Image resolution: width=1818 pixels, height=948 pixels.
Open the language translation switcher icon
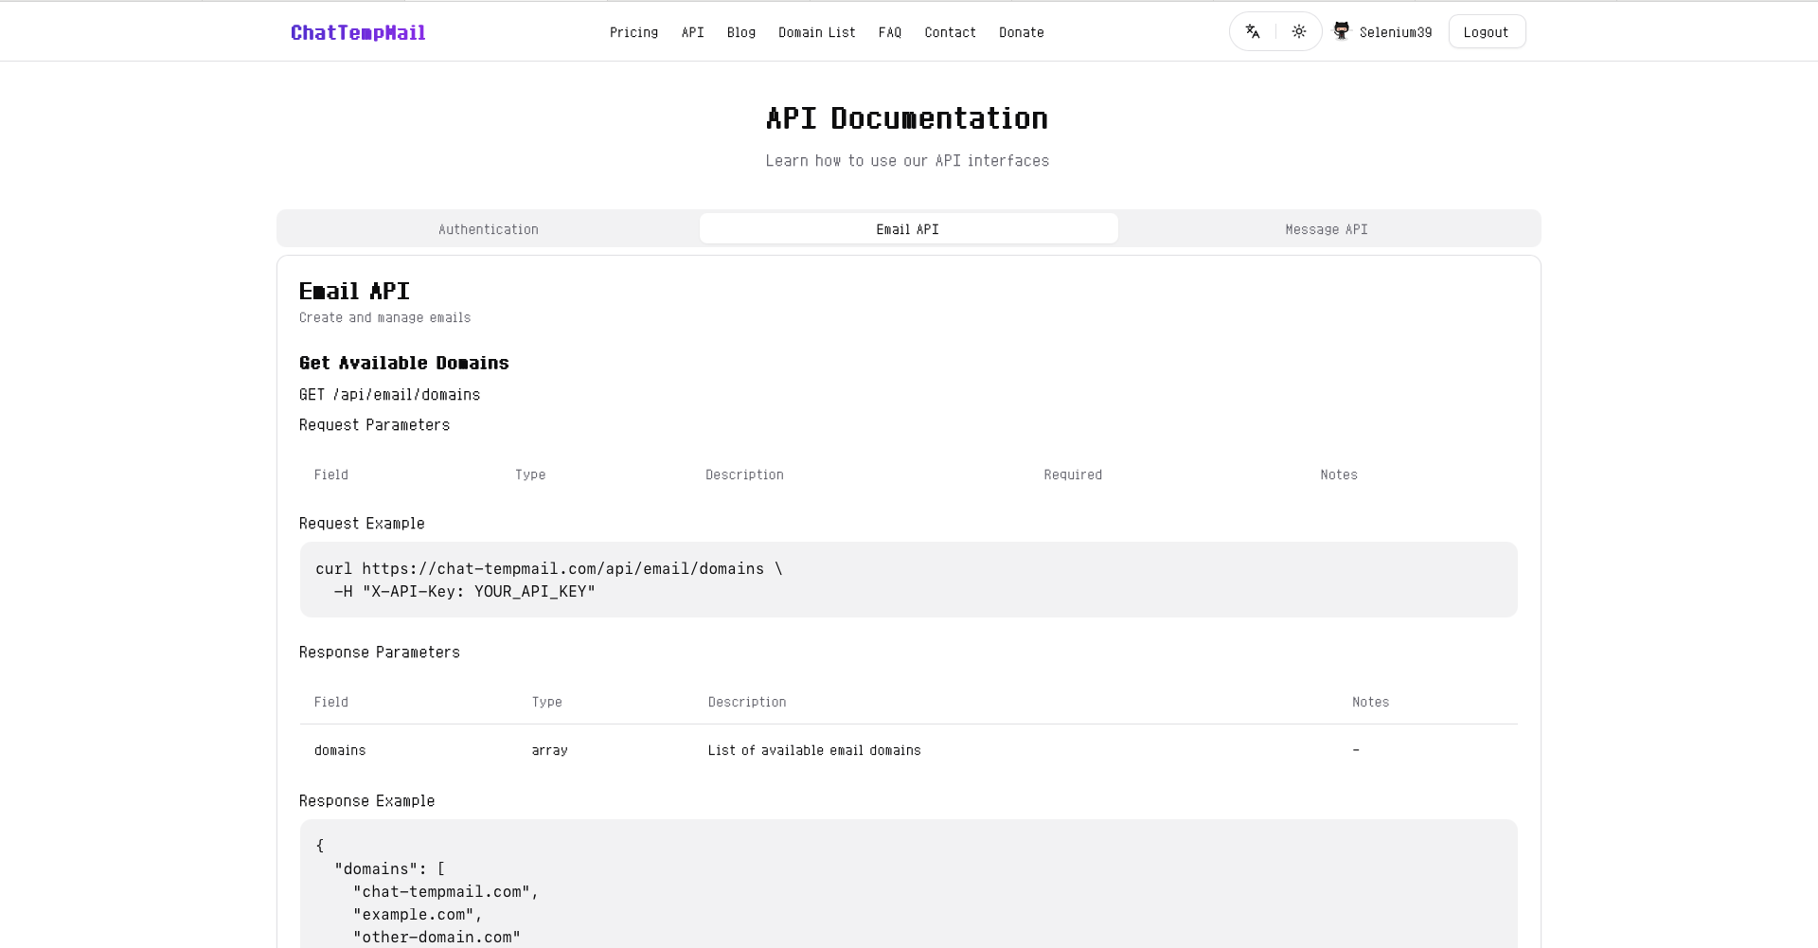point(1253,32)
